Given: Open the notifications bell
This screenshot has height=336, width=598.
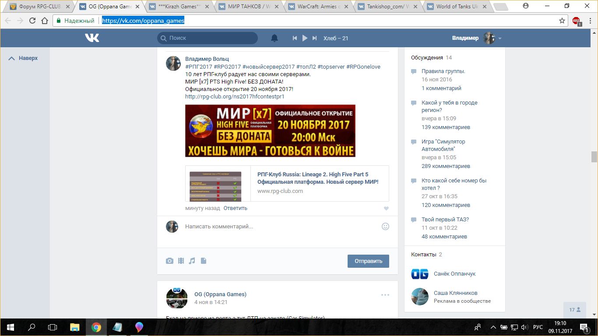Looking at the screenshot, I should [274, 38].
